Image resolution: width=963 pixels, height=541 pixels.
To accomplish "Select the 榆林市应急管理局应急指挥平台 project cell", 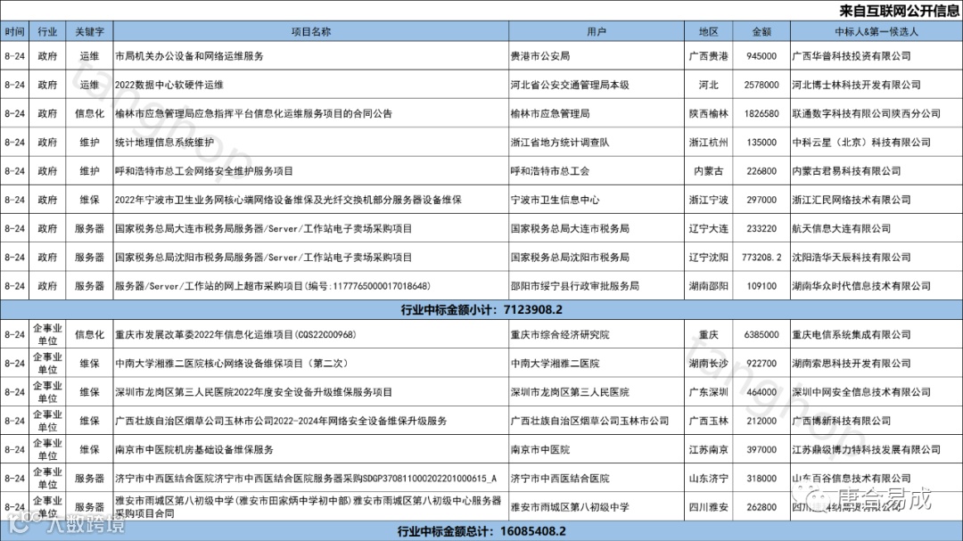I will (311, 113).
